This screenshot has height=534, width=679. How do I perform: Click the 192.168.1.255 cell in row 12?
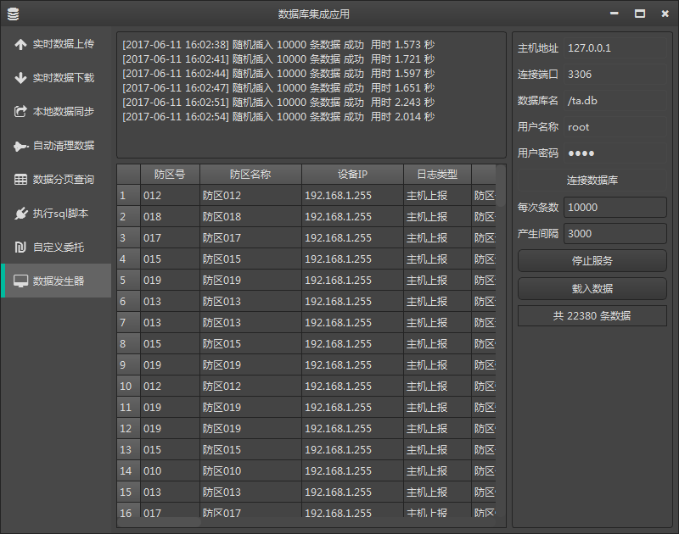pos(352,429)
